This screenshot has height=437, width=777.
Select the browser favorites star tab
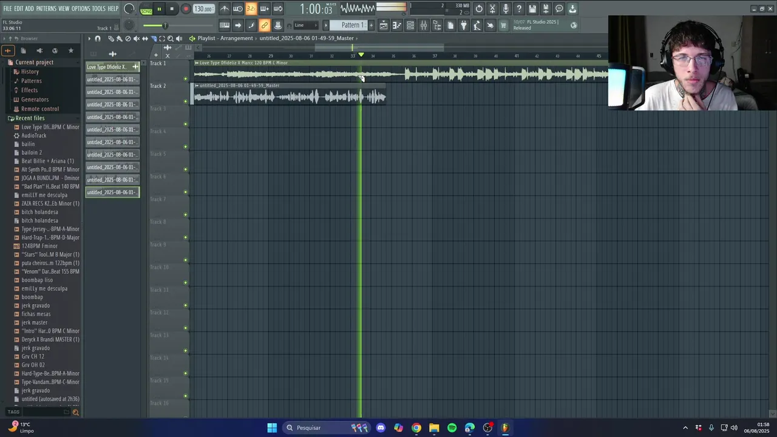(70, 50)
